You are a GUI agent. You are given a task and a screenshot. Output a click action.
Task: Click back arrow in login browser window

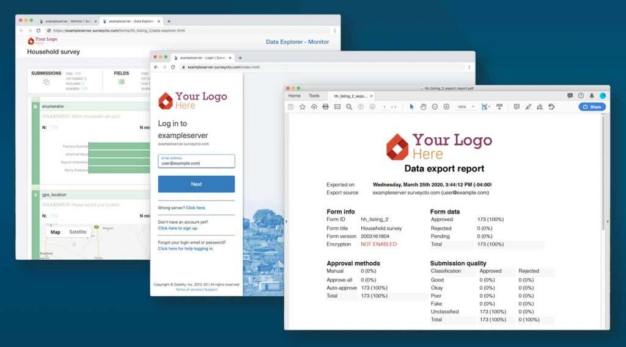(x=156, y=67)
